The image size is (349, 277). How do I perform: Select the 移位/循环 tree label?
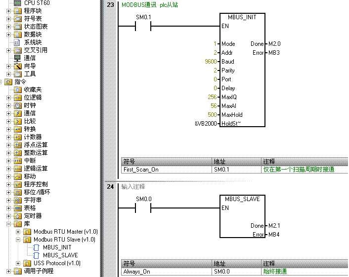37,192
